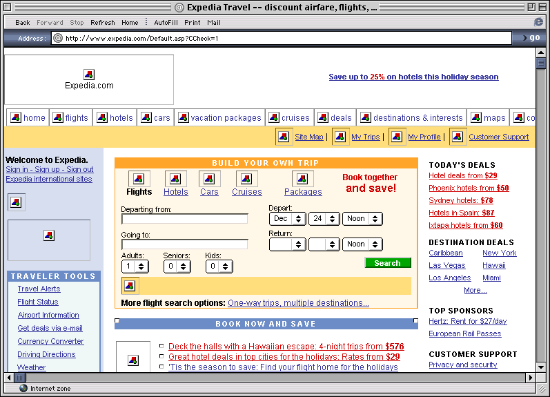Click the image icon beside the deals tab
The height and width of the screenshot is (397, 550).
tap(323, 117)
